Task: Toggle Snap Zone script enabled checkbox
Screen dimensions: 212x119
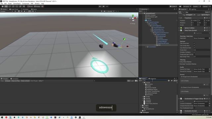Action: click(183, 30)
